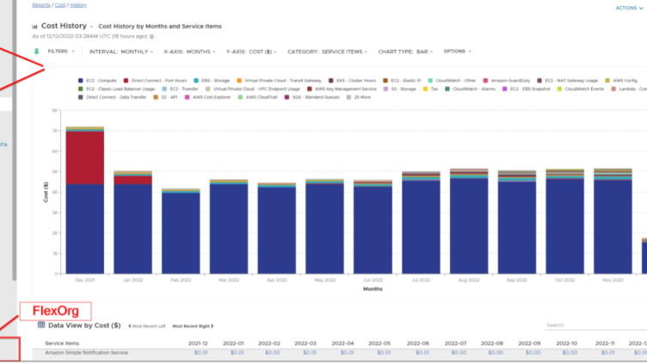The image size is (647, 364).
Task: Click the left panel vertical scrollbar
Action: click(15, 140)
